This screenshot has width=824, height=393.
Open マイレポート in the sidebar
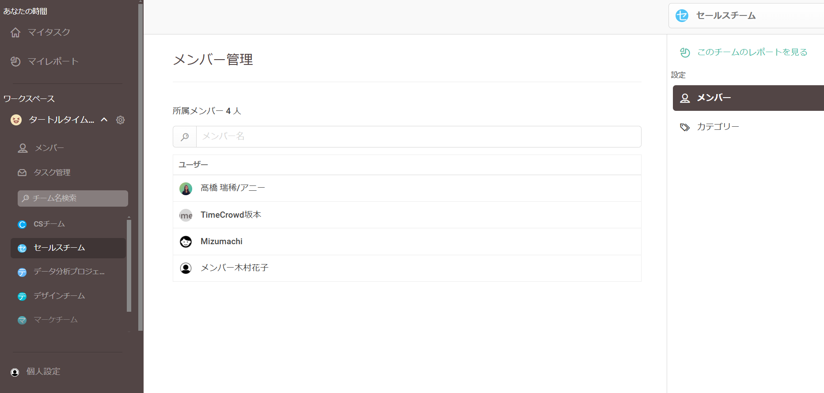[53, 61]
